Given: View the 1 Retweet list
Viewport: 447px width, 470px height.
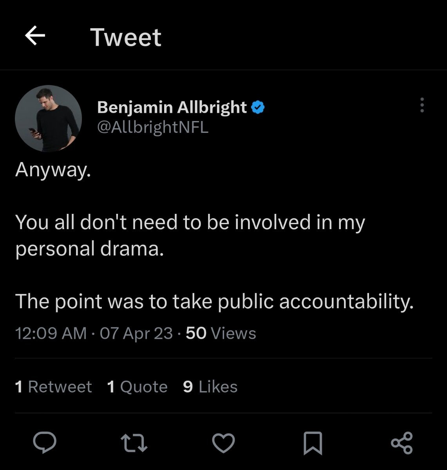Looking at the screenshot, I should 53,387.
